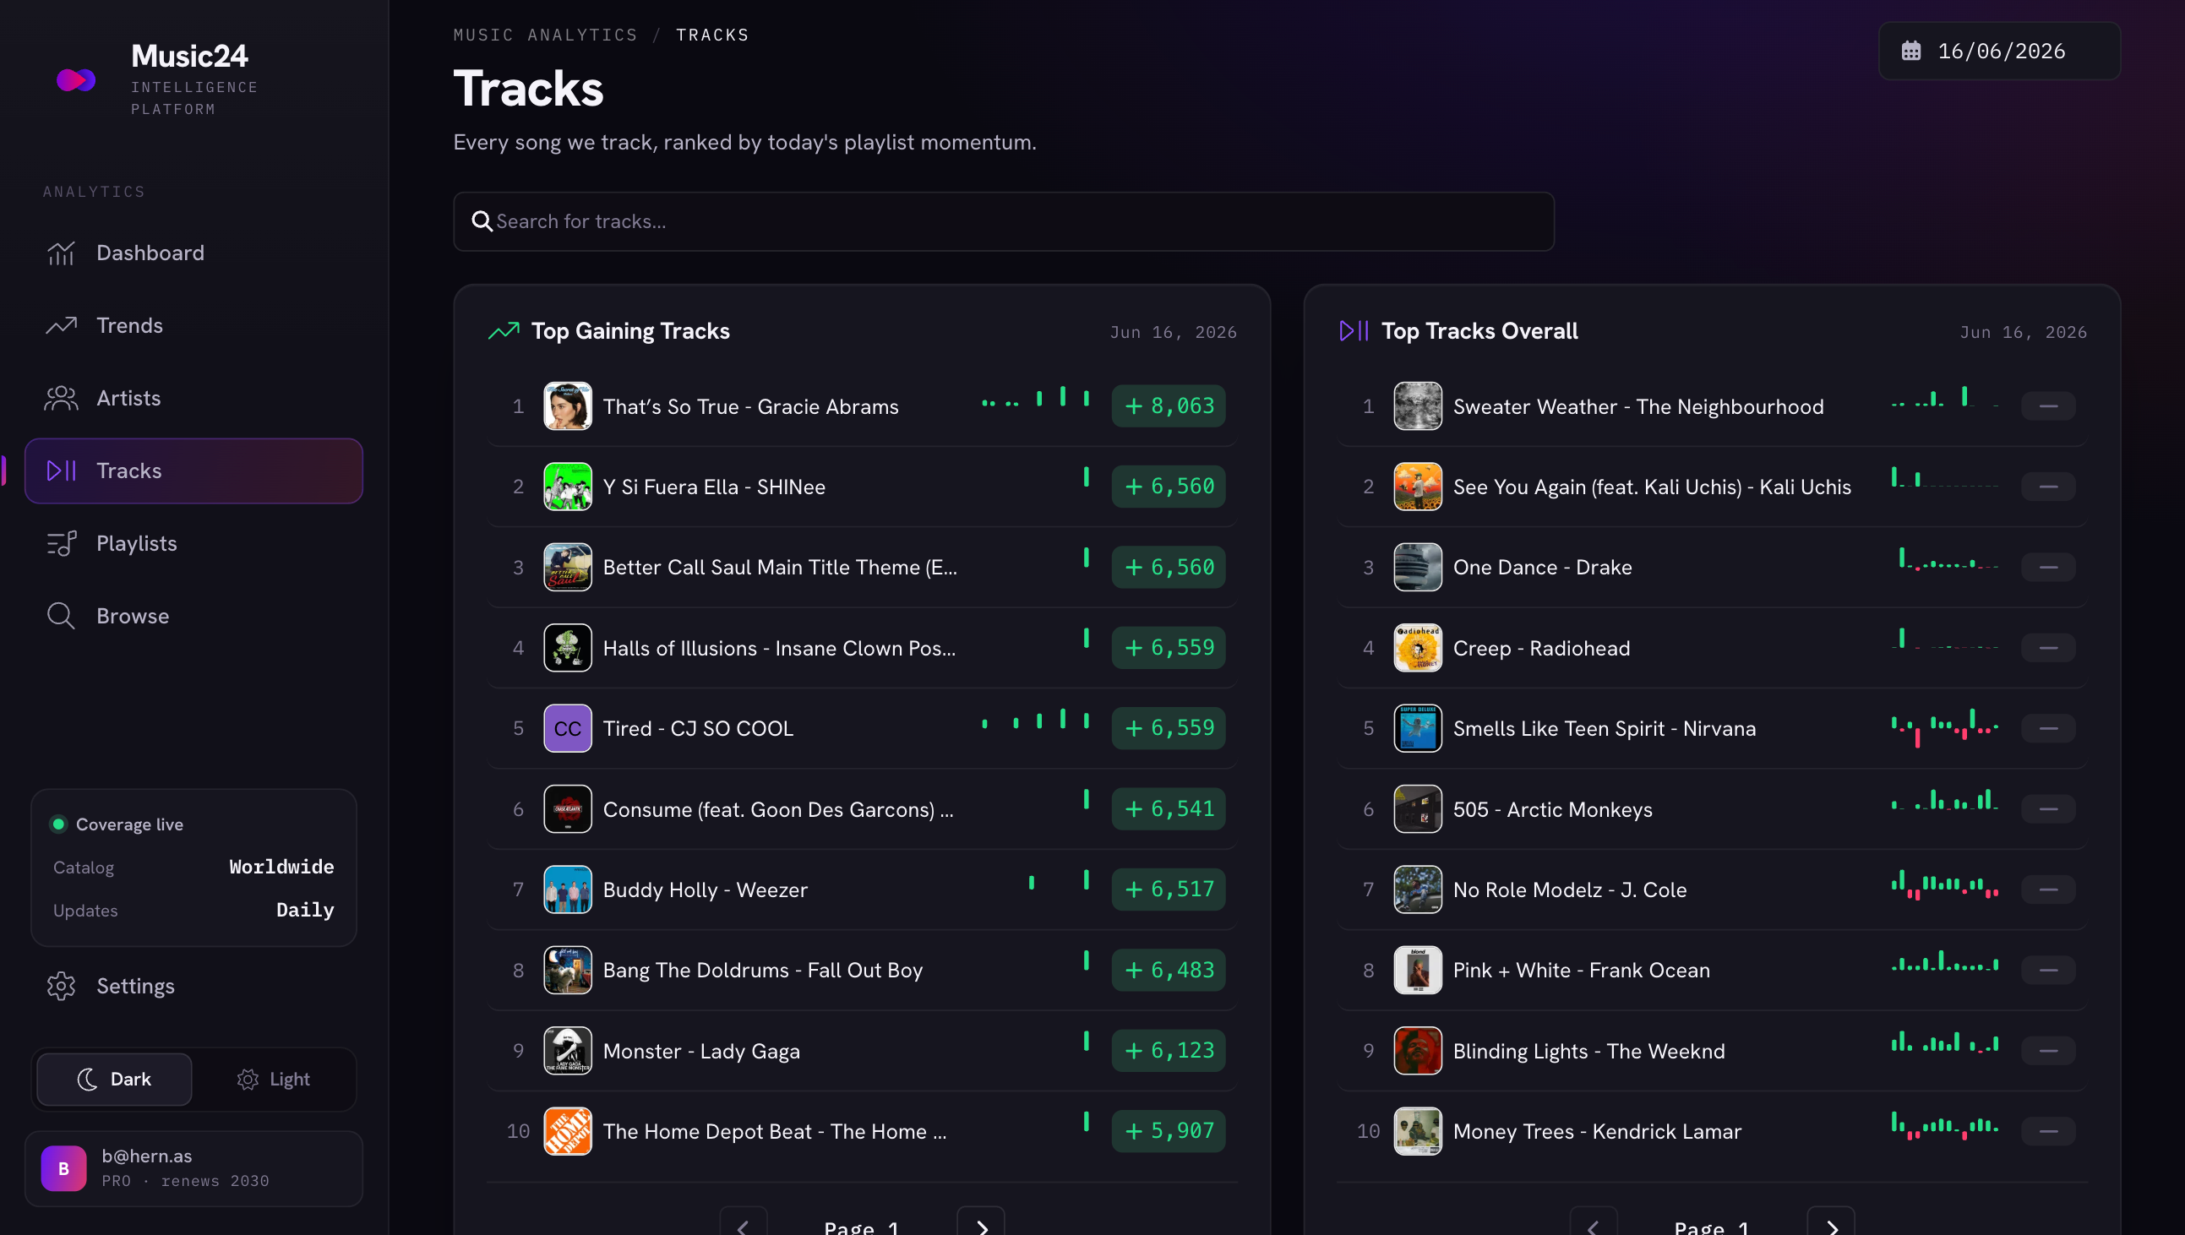Screen dimensions: 2185x1235
Task: Go to Trends in sidebar
Action: (x=193, y=326)
